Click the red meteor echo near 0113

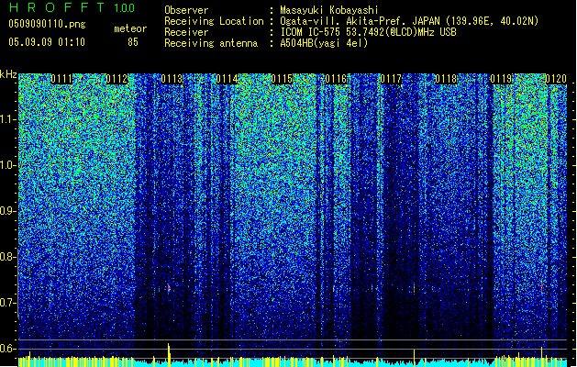169,288
